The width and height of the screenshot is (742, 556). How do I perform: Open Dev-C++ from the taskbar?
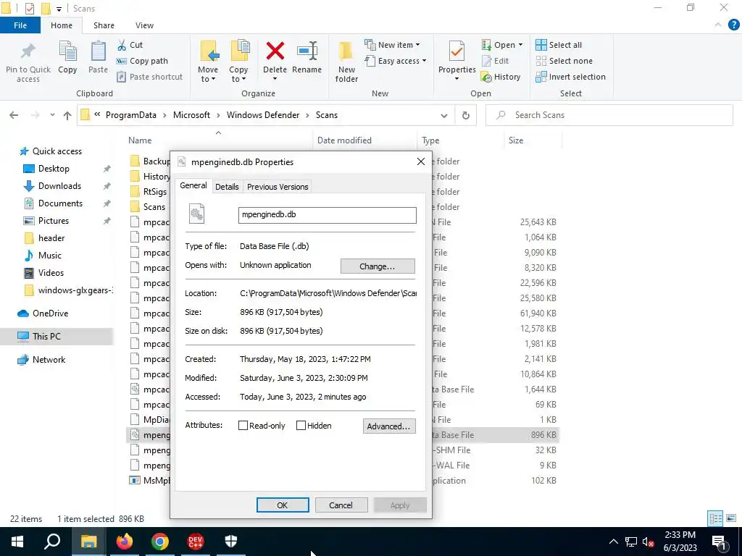[x=196, y=542]
